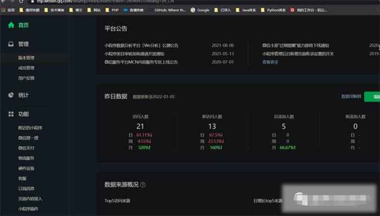
Task: Go to 首页 in the sidebar
Action: [23, 25]
